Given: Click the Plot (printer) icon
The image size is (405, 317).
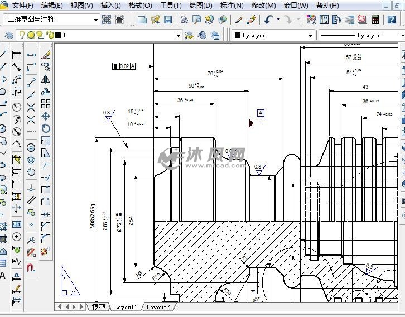Looking at the screenshot, I should click(x=184, y=20).
